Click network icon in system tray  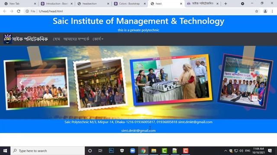(x=236, y=151)
